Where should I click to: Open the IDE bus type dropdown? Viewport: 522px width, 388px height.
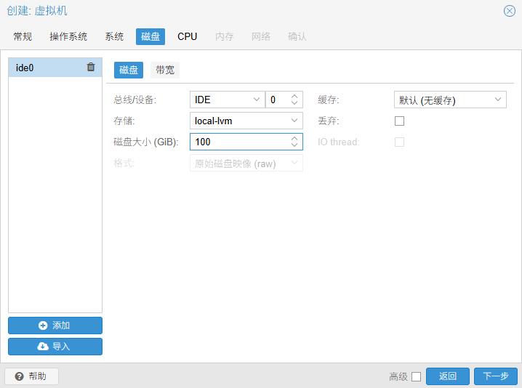(x=257, y=100)
